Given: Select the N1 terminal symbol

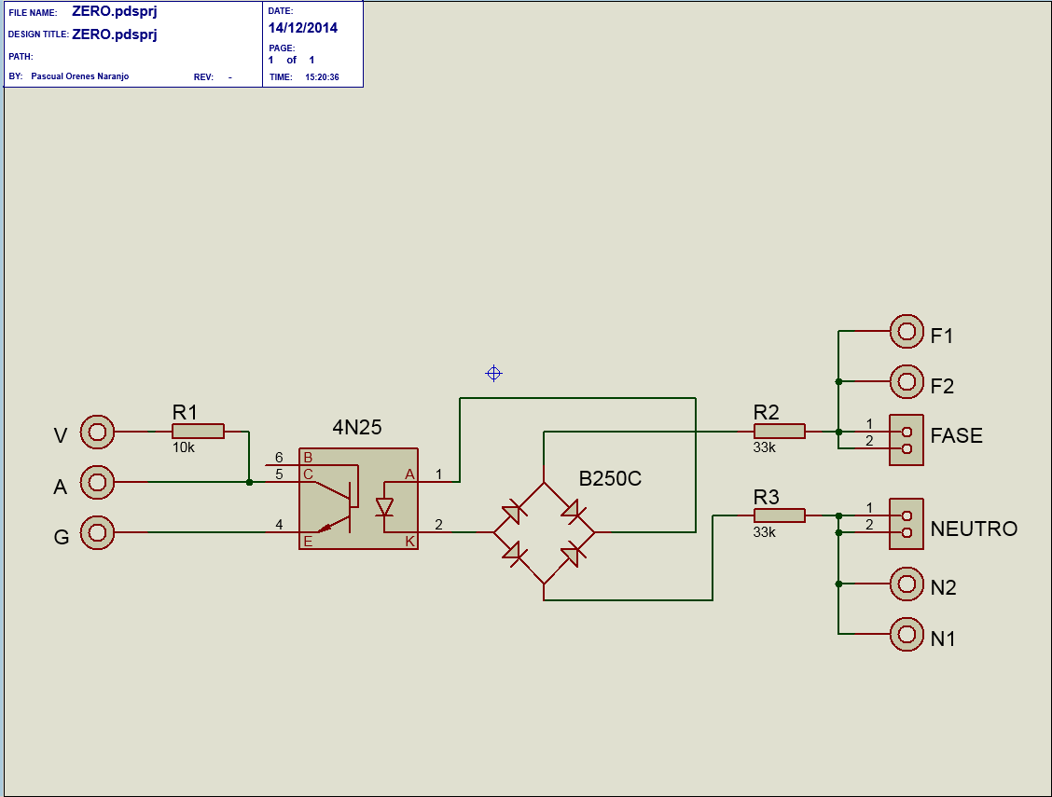Looking at the screenshot, I should pyautogui.click(x=907, y=634).
